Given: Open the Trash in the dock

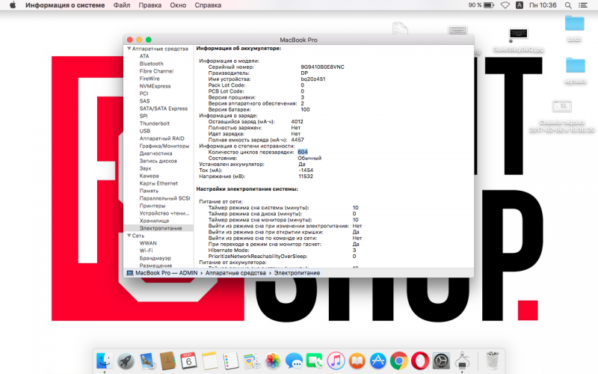Looking at the screenshot, I should pyautogui.click(x=491, y=361).
